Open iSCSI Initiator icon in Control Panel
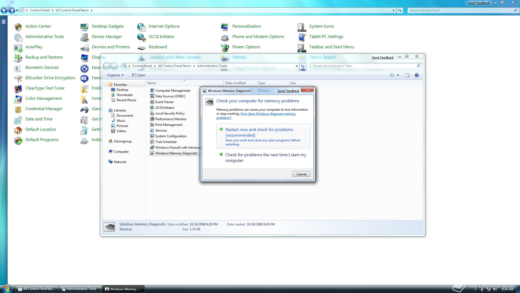The height and width of the screenshot is (293, 520). (x=141, y=37)
